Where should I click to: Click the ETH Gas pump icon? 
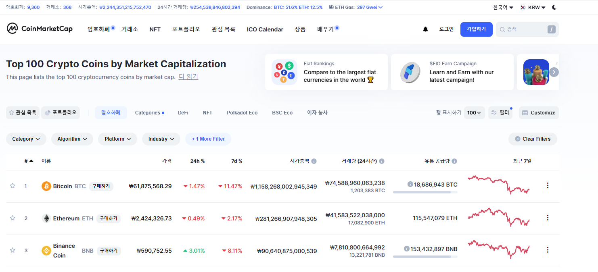[x=331, y=7]
